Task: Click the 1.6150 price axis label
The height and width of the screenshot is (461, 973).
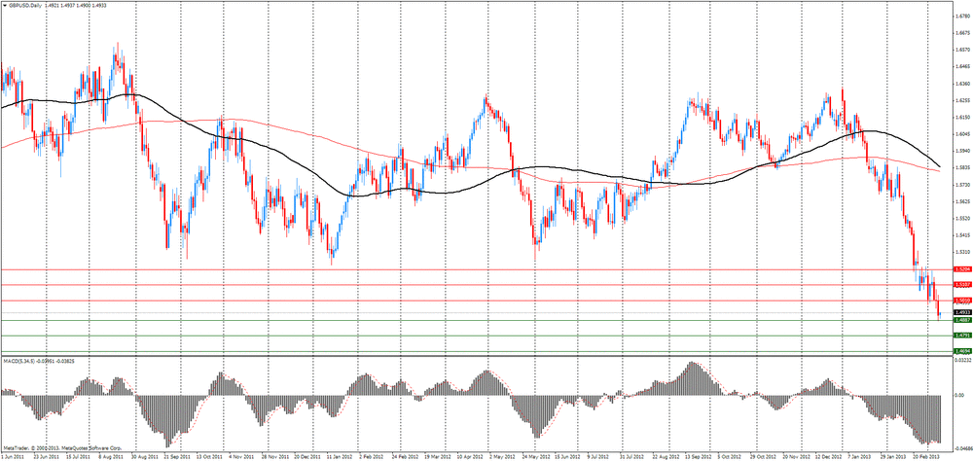Action: coord(963,118)
